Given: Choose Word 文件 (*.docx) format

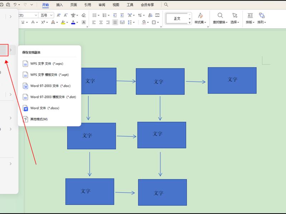Looking at the screenshot, I should tap(49, 108).
